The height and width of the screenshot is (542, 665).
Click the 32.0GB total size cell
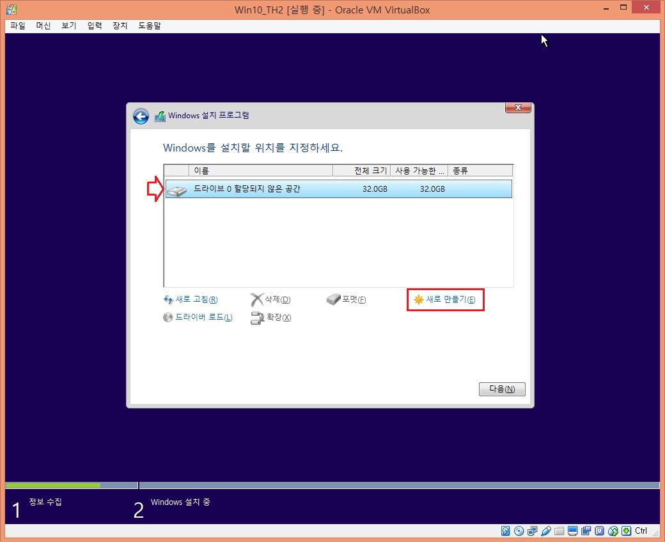[375, 189]
